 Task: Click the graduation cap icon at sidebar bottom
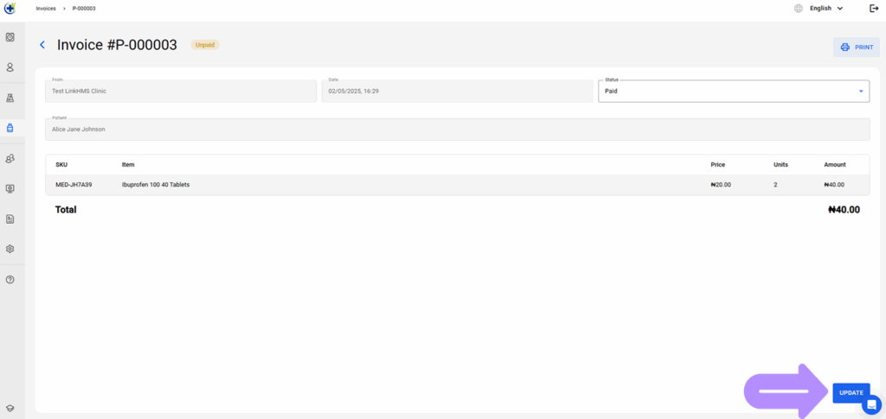[10, 409]
